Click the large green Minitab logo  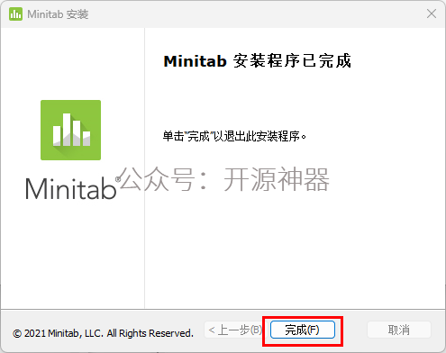70,130
